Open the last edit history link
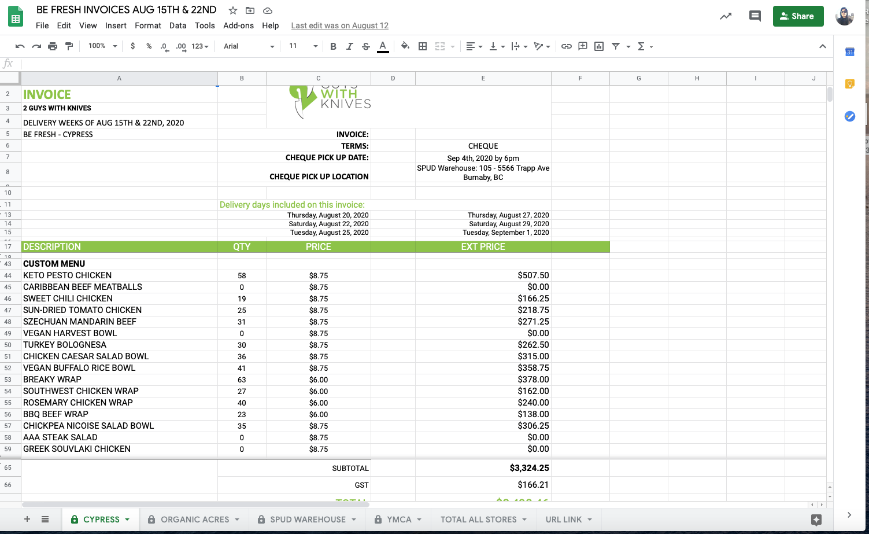 [x=339, y=25]
